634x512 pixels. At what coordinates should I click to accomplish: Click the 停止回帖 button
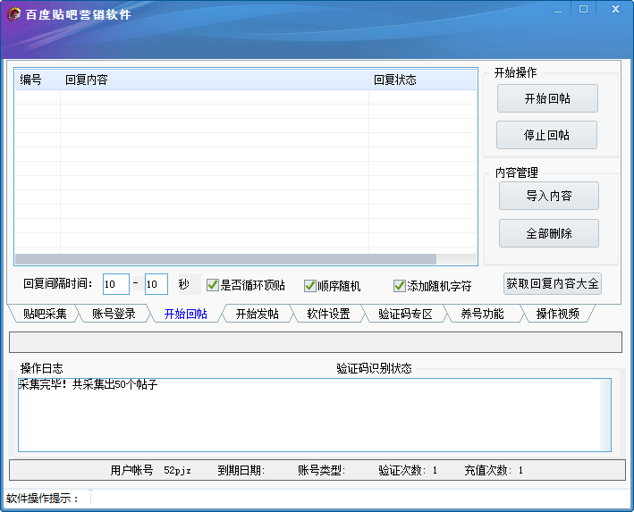546,136
